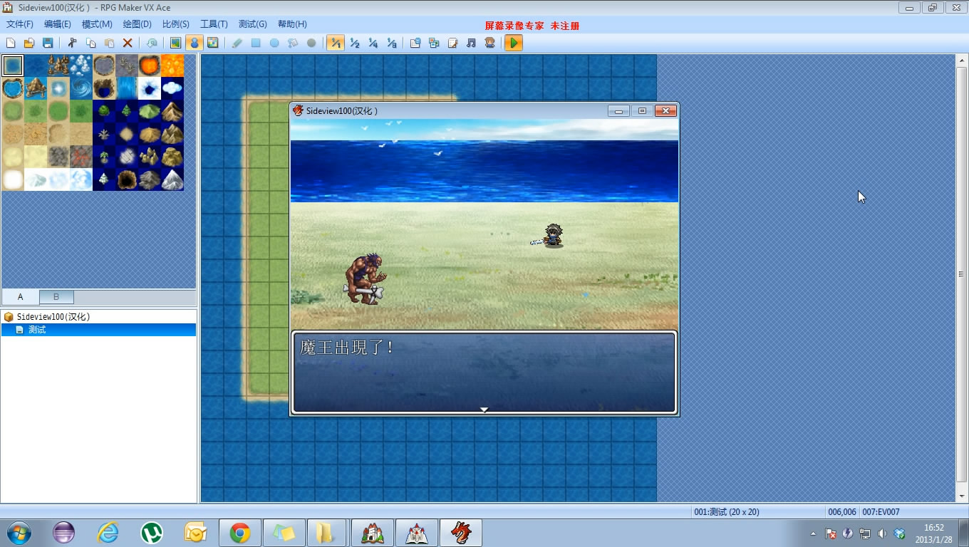Click Chrome icon in Windows taskbar
The width and height of the screenshot is (969, 547).
coord(239,533)
